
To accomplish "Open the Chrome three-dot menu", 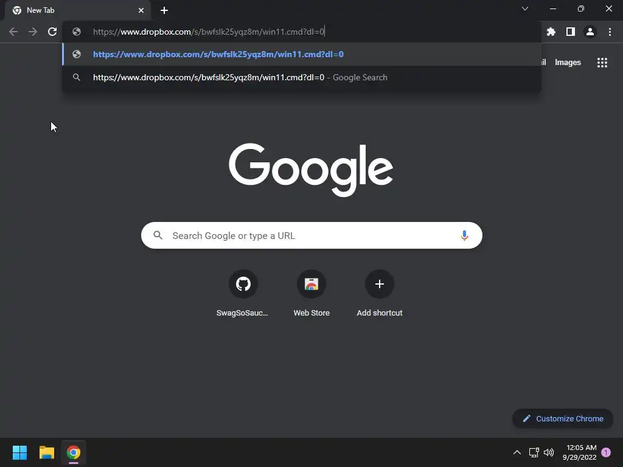I will (610, 32).
